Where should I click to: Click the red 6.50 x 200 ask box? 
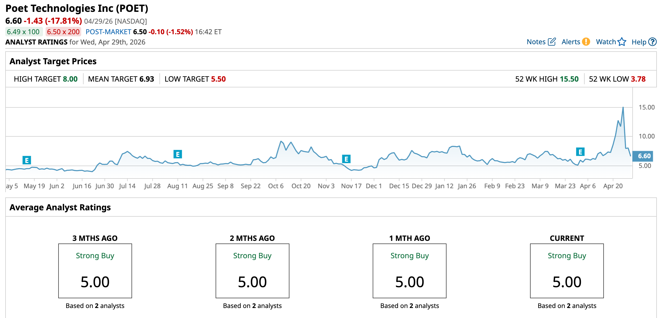coord(63,32)
